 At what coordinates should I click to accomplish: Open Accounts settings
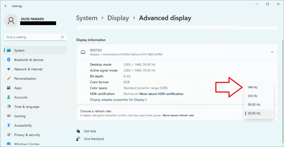[x=21, y=97]
